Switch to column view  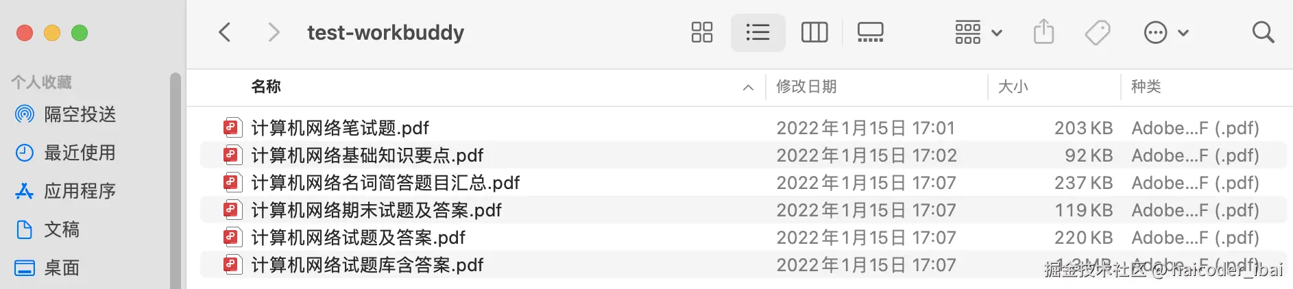coord(814,32)
